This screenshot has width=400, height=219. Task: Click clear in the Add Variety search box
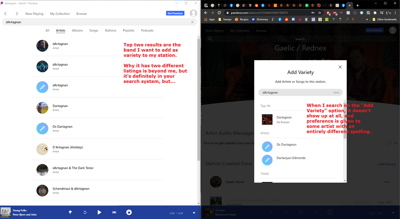tap(336, 92)
